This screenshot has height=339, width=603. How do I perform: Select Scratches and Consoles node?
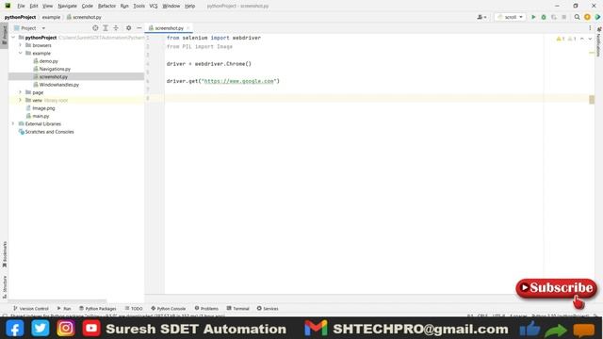point(49,132)
